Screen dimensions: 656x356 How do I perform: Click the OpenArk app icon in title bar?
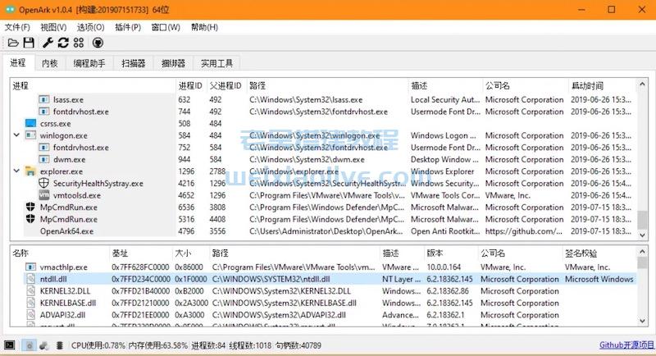(x=10, y=9)
